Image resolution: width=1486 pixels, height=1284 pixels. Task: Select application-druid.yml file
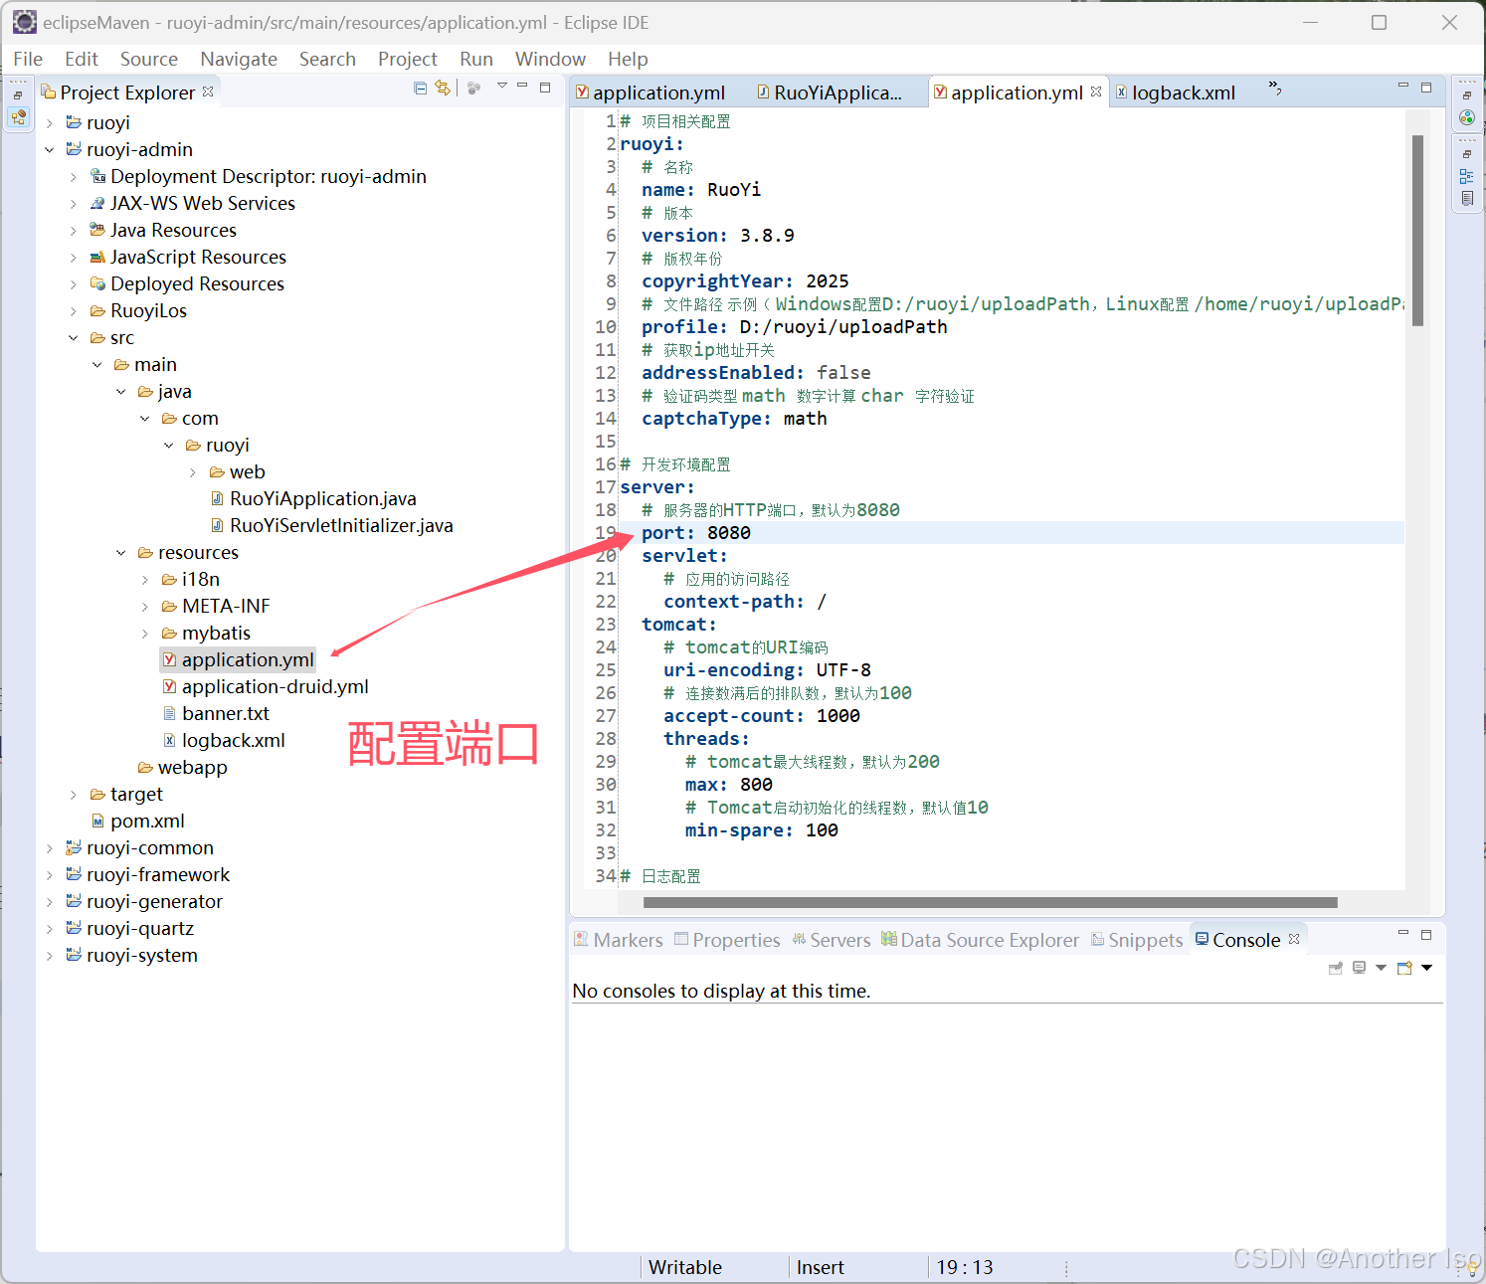coord(266,686)
